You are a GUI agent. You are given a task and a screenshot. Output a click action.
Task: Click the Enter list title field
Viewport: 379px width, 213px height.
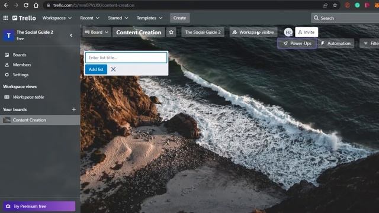coord(126,57)
